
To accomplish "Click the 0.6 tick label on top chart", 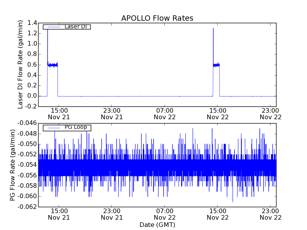I will point(32,65).
